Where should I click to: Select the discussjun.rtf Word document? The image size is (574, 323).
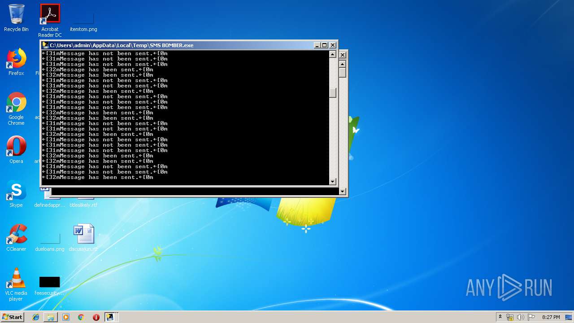tap(83, 238)
